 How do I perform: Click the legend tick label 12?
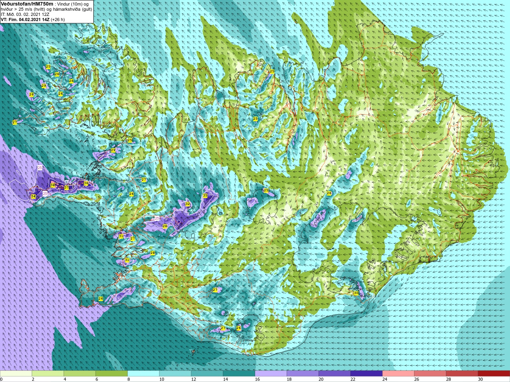click(x=194, y=379)
